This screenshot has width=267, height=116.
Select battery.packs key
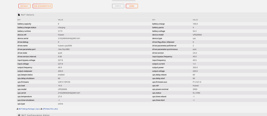158,27
